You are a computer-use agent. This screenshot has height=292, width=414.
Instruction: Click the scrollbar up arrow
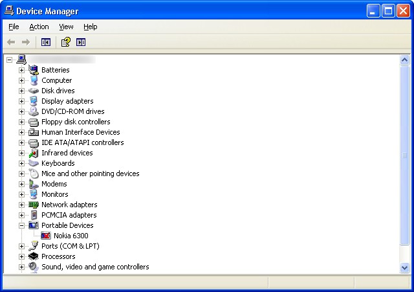click(x=404, y=60)
